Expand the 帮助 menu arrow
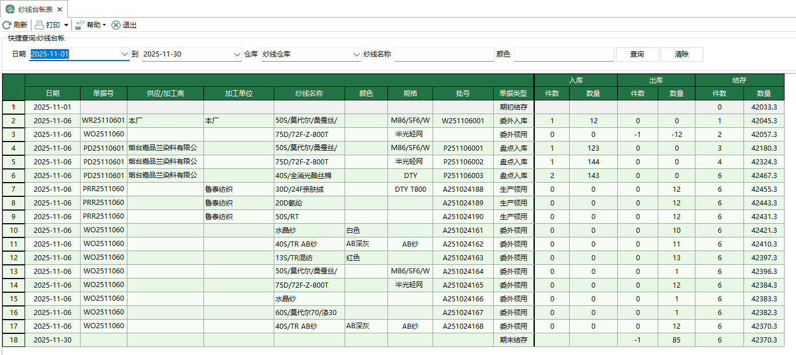 click(x=105, y=25)
